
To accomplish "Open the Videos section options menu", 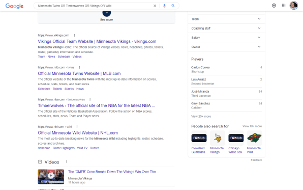I will point(66,161).
